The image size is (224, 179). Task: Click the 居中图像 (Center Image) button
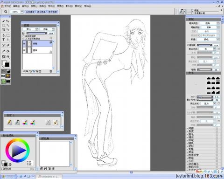tap(53, 12)
